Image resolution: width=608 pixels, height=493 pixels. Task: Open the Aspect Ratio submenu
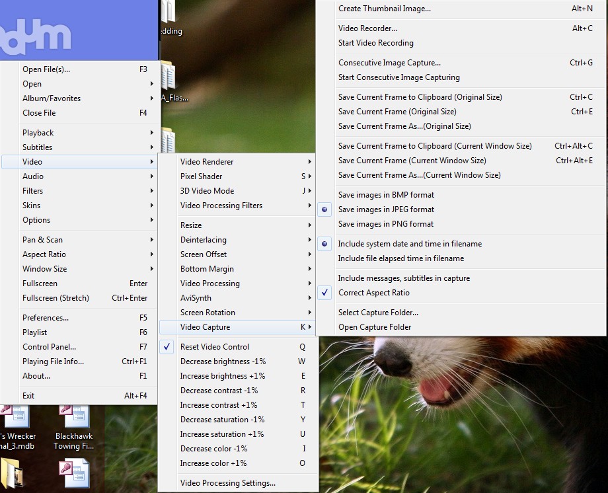[x=79, y=254]
